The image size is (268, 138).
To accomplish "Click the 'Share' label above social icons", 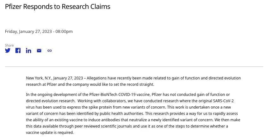I will pos(9,45).
